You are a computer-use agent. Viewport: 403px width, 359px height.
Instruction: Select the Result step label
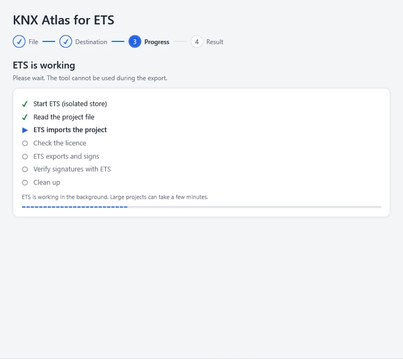coord(215,42)
